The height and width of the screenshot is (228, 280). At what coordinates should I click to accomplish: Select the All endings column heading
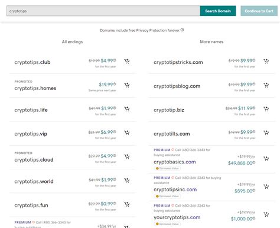tap(72, 42)
